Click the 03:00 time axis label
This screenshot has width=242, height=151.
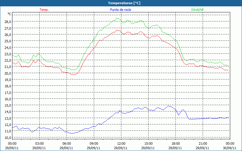click(40, 143)
